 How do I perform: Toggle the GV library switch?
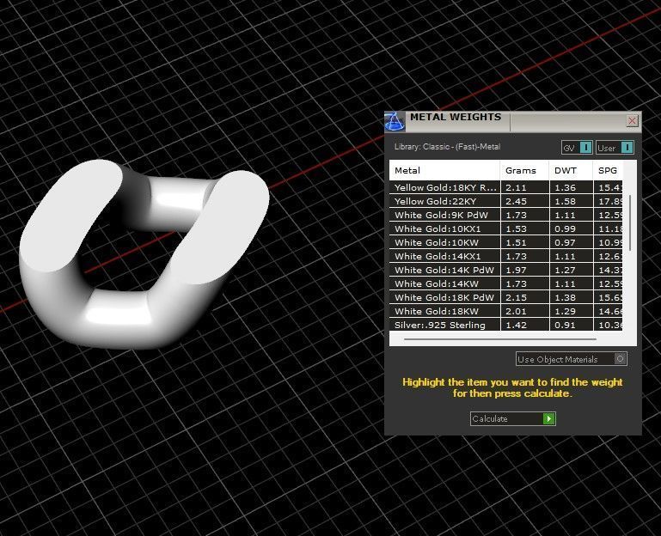[x=577, y=148]
